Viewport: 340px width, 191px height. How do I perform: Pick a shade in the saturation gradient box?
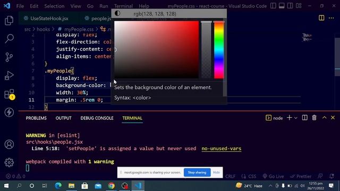(156, 49)
